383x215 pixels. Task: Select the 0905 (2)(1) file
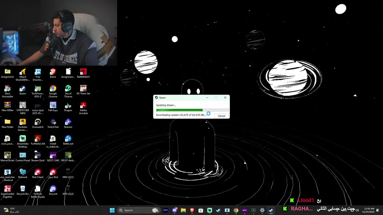click(x=68, y=174)
